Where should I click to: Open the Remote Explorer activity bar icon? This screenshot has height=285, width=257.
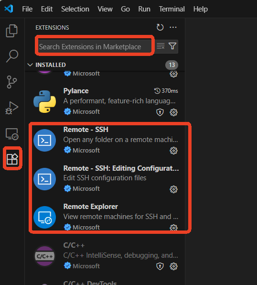tap(12, 134)
